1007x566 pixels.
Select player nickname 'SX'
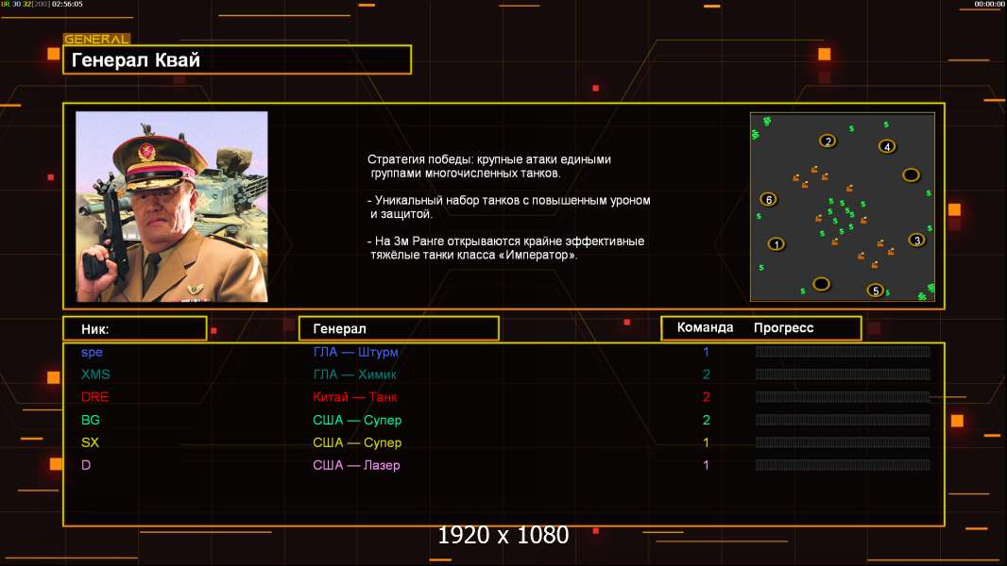(x=90, y=442)
